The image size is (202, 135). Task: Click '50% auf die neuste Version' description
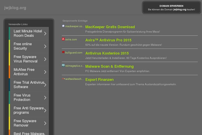click(124, 45)
